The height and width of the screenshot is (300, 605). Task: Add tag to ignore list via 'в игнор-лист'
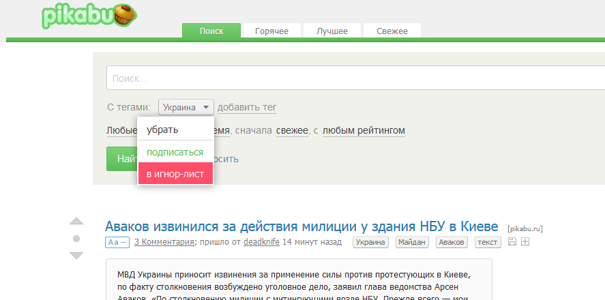(x=175, y=174)
